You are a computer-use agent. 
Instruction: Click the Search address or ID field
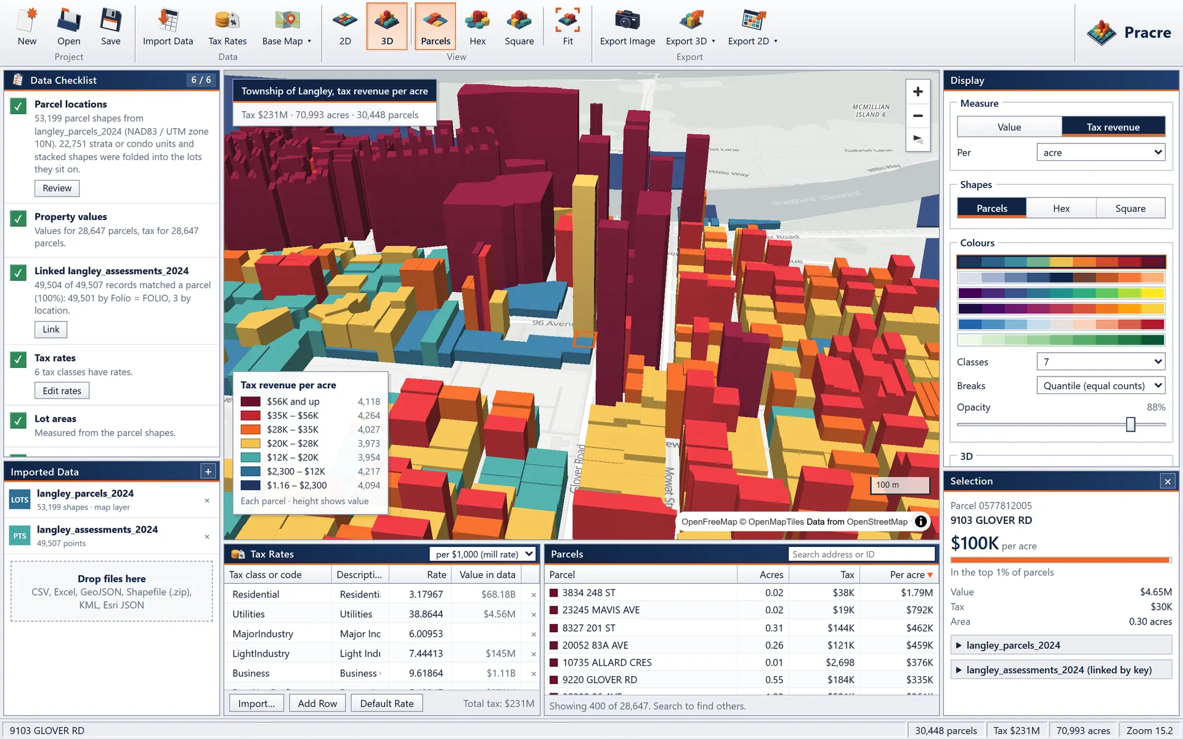click(x=861, y=554)
